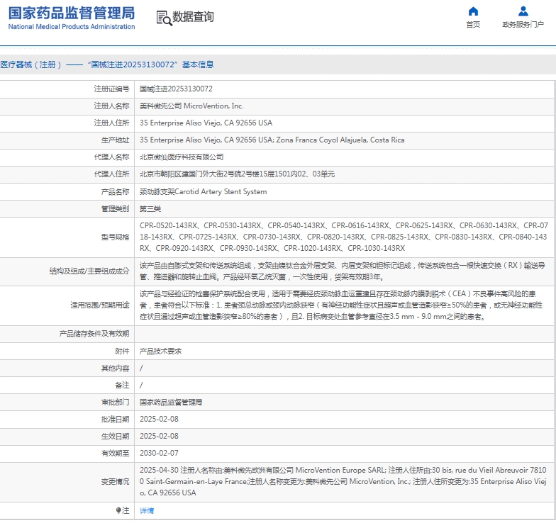Click the 其他内容 label
The width and height of the screenshot is (556, 523).
point(115,369)
